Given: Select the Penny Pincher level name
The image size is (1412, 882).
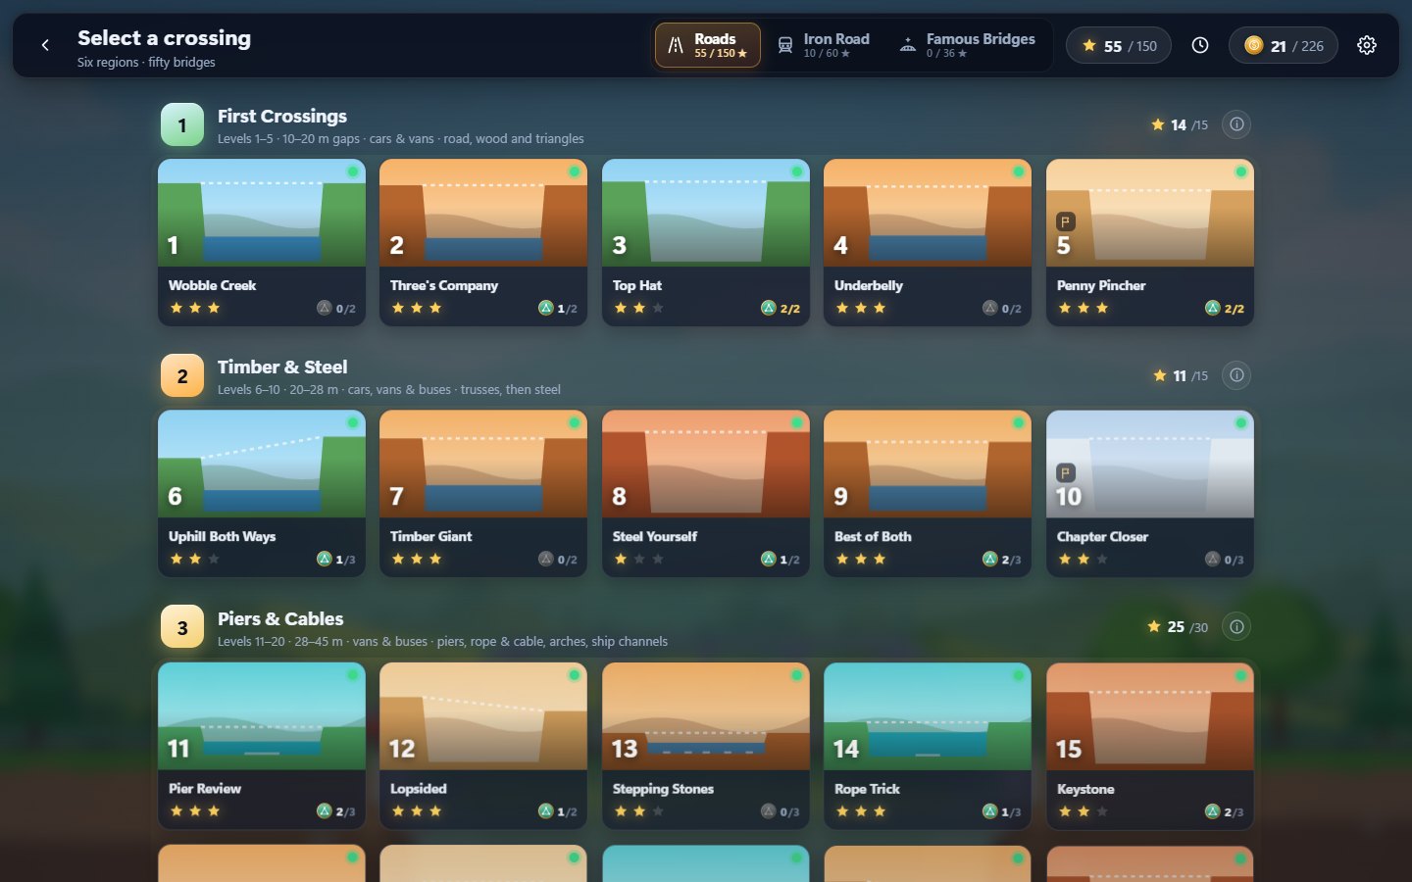Looking at the screenshot, I should click(1101, 285).
